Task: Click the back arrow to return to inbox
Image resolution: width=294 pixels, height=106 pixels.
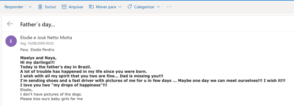Action: pos(10,24)
